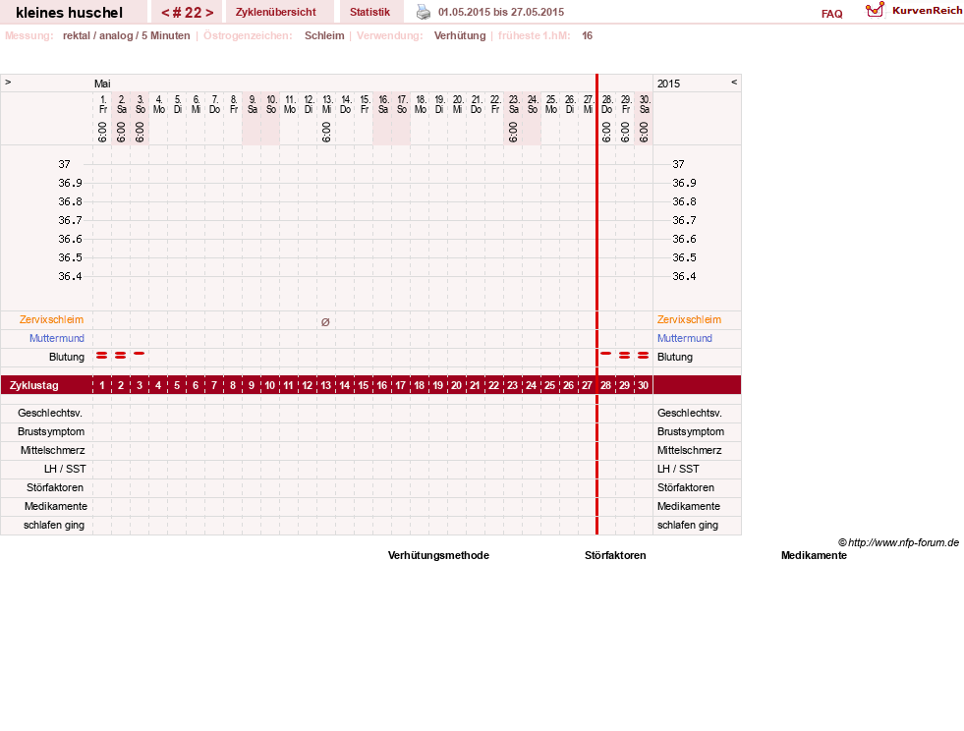The width and height of the screenshot is (964, 731).
Task: Click date header '28. Do'
Action: coord(607,104)
